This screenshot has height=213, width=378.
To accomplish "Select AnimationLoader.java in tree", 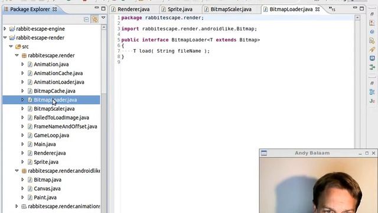I will [x=59, y=82].
